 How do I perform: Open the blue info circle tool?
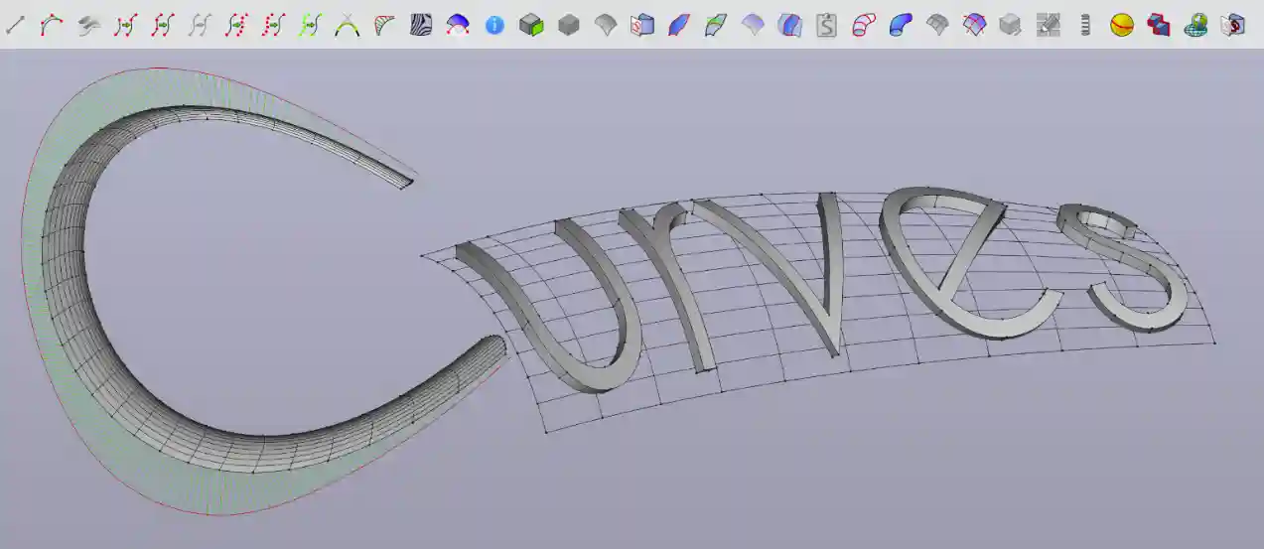point(494,26)
